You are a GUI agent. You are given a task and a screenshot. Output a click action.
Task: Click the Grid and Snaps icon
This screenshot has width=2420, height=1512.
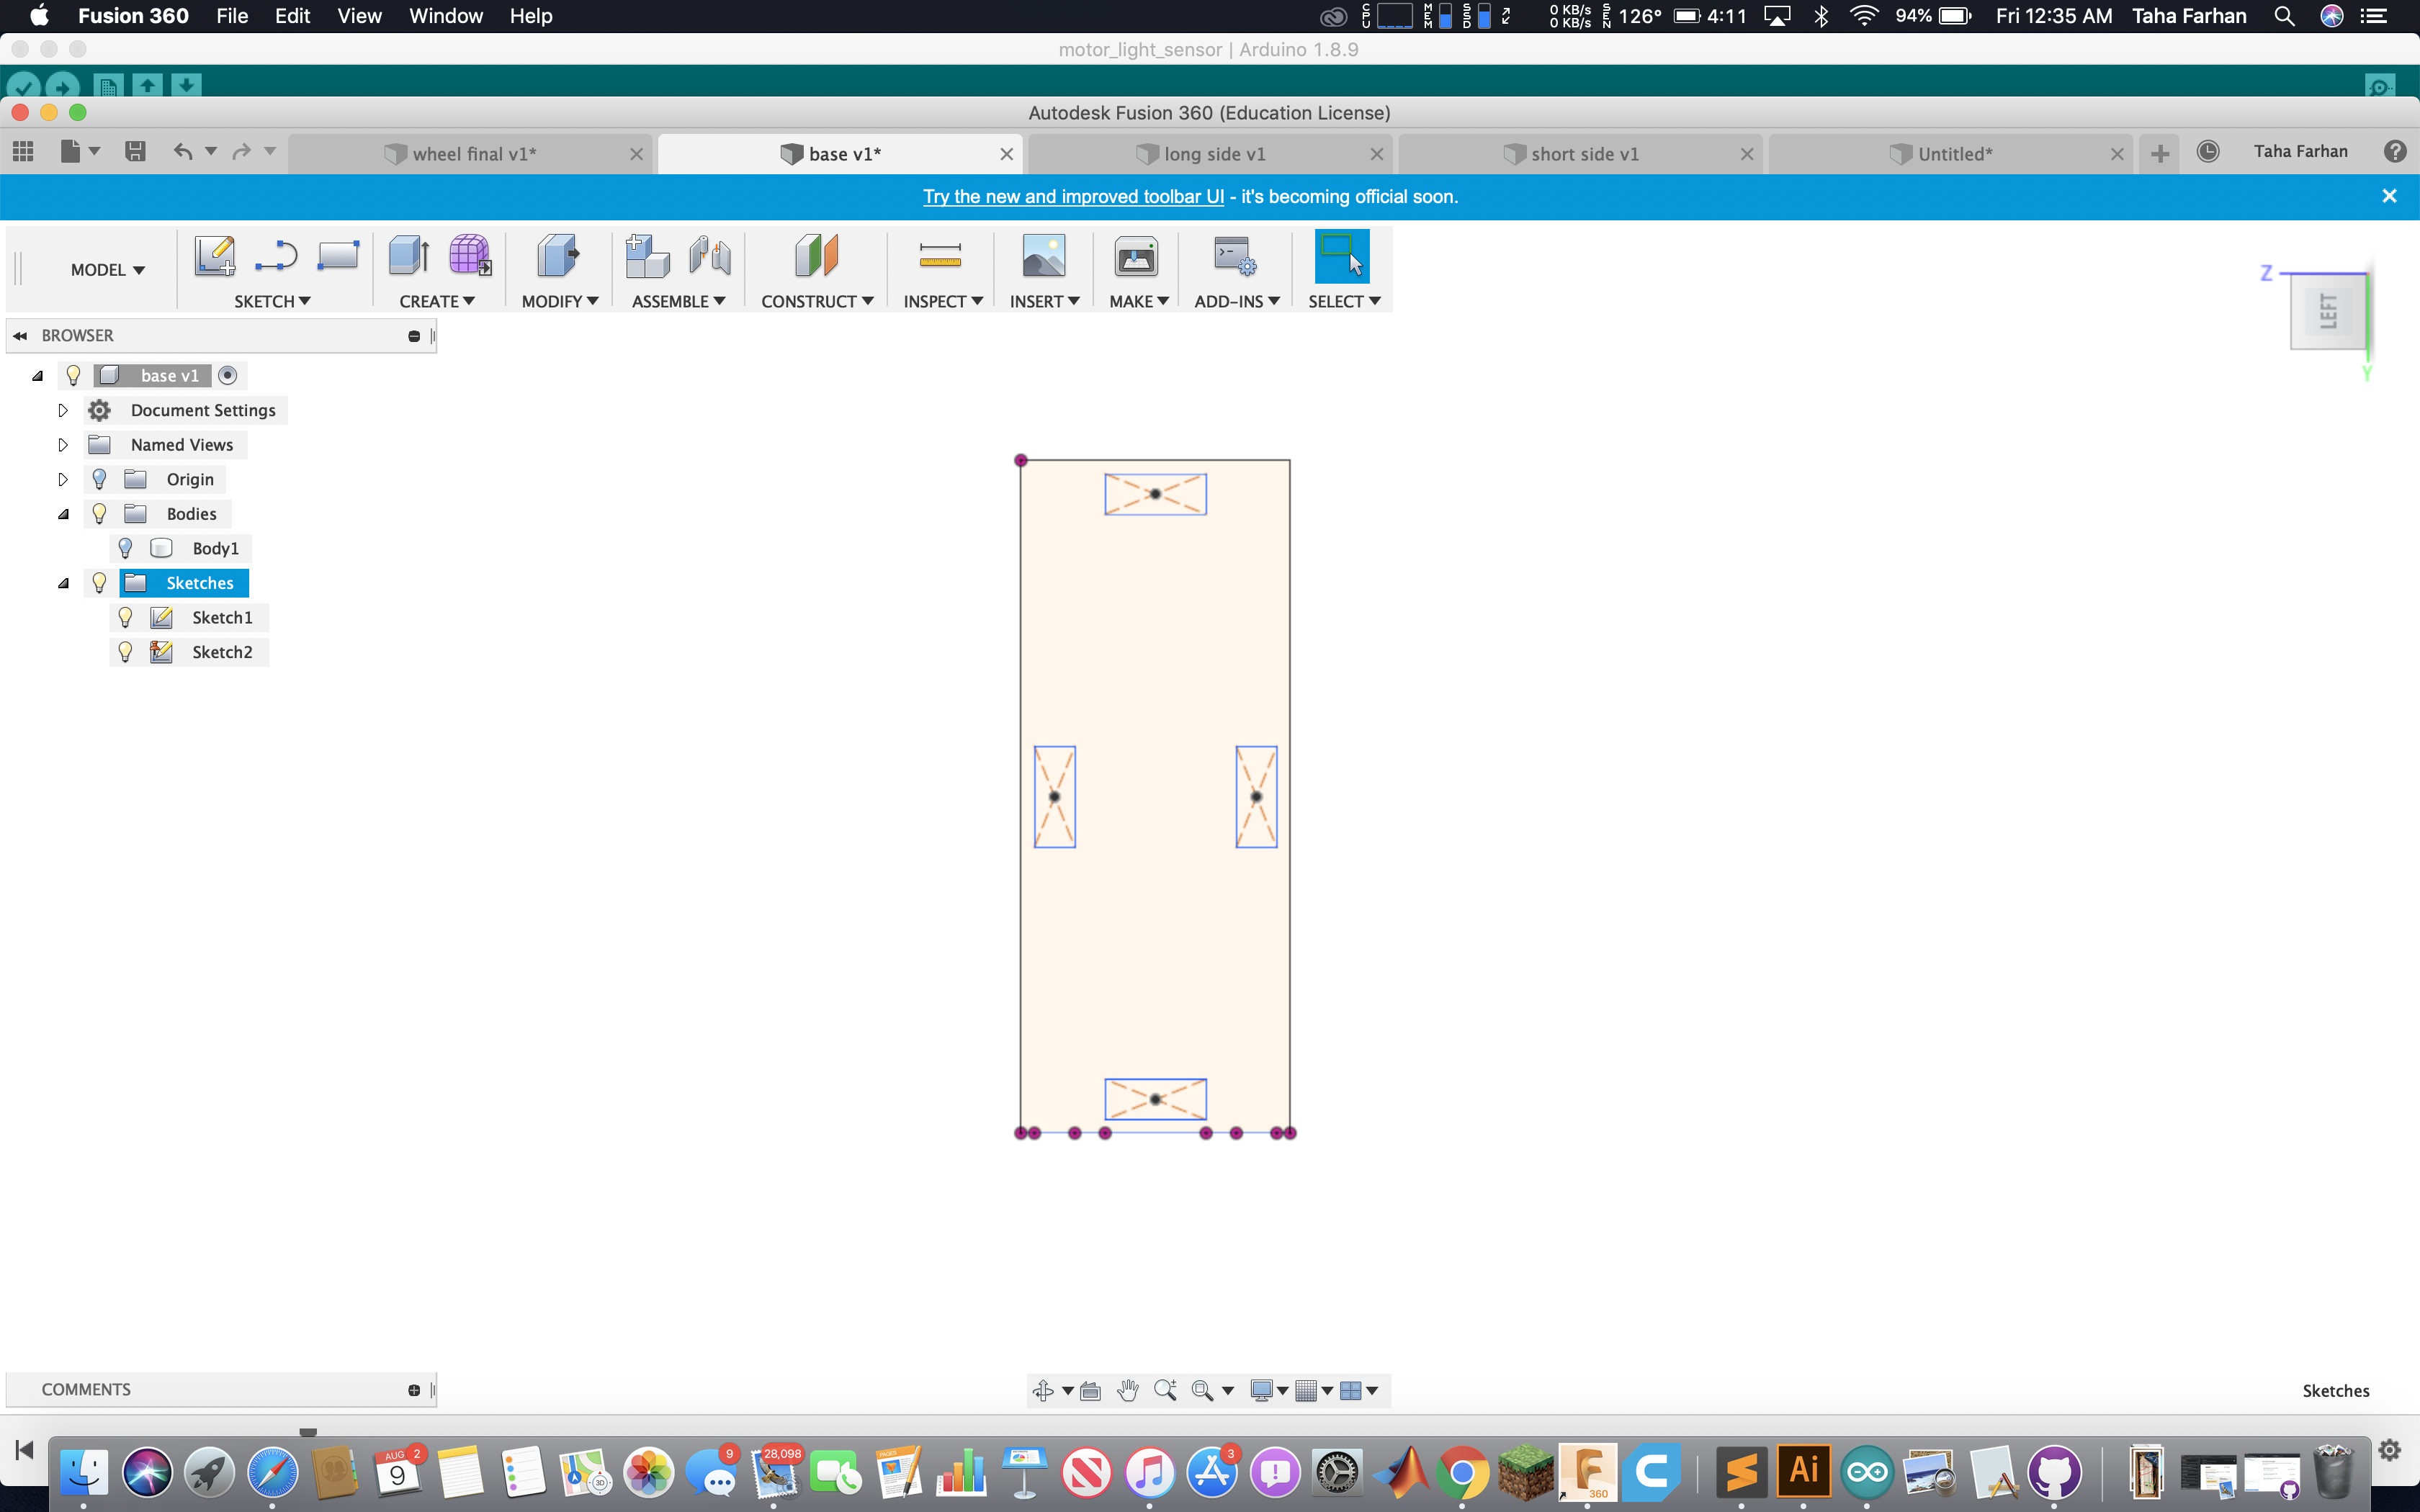point(1306,1390)
